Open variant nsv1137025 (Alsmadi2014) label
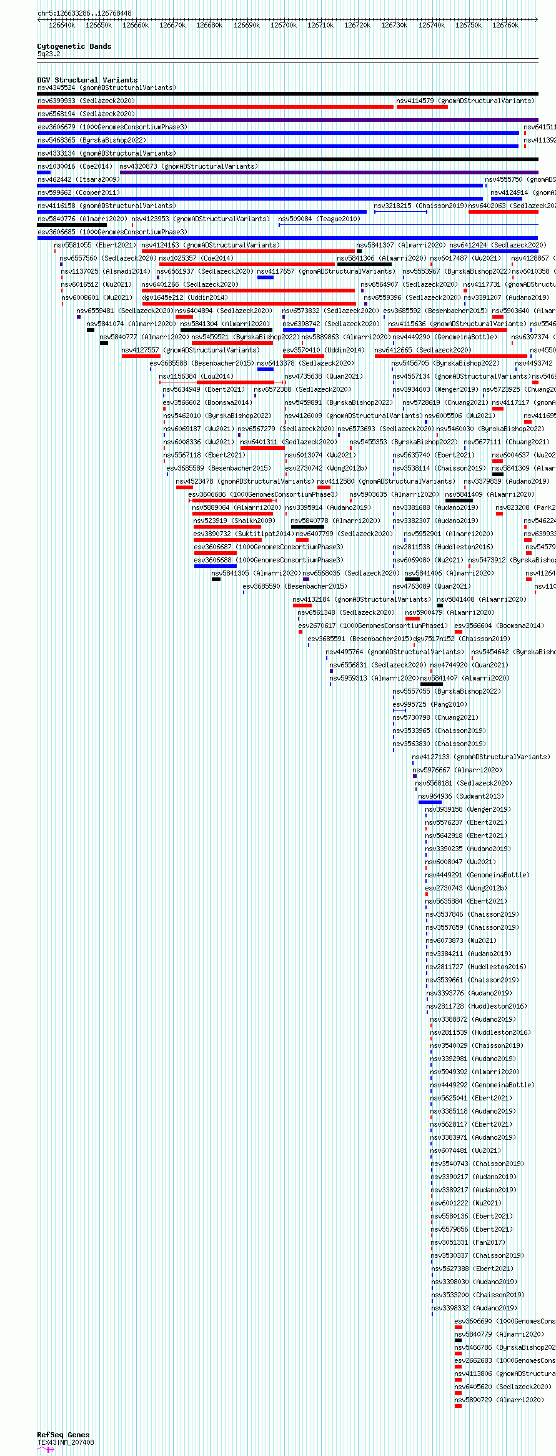This screenshot has width=556, height=1456. pos(106,272)
